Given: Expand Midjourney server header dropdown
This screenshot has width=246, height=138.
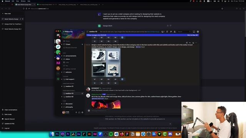Looking at the screenshot, I should (x=82, y=31).
